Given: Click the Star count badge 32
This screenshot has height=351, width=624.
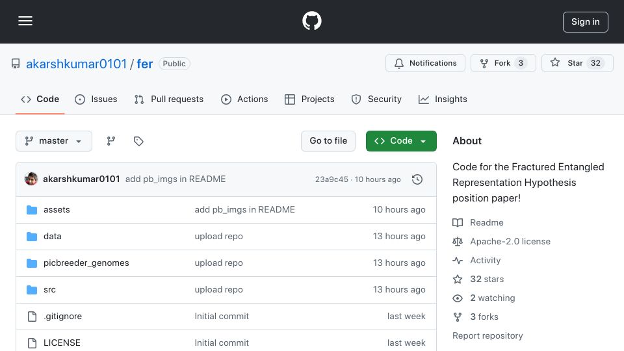Looking at the screenshot, I should point(595,63).
